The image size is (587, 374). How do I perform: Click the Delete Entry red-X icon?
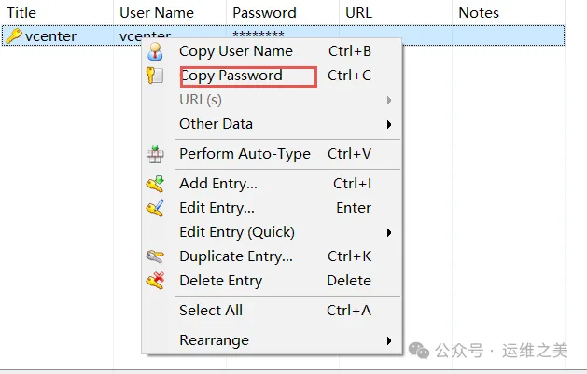click(x=156, y=281)
